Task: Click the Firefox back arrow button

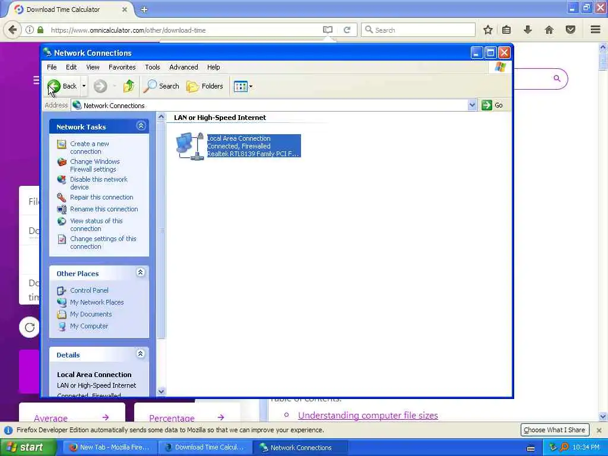Action: pos(12,30)
